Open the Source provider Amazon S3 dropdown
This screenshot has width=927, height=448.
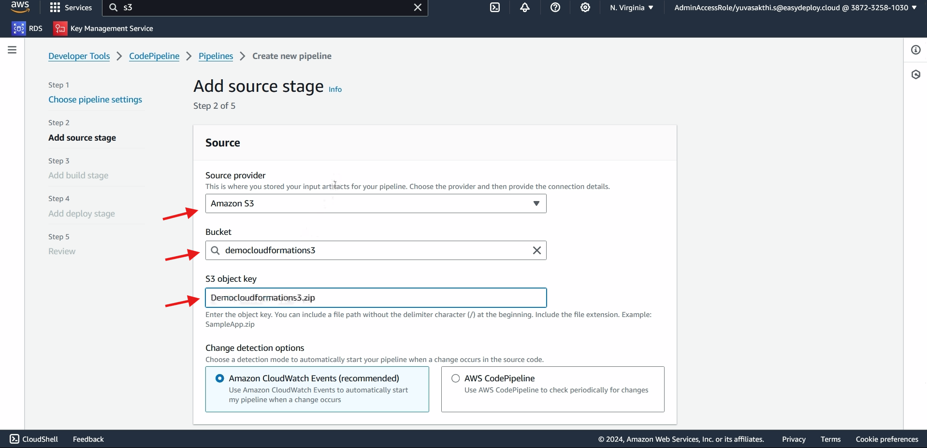[x=376, y=203]
